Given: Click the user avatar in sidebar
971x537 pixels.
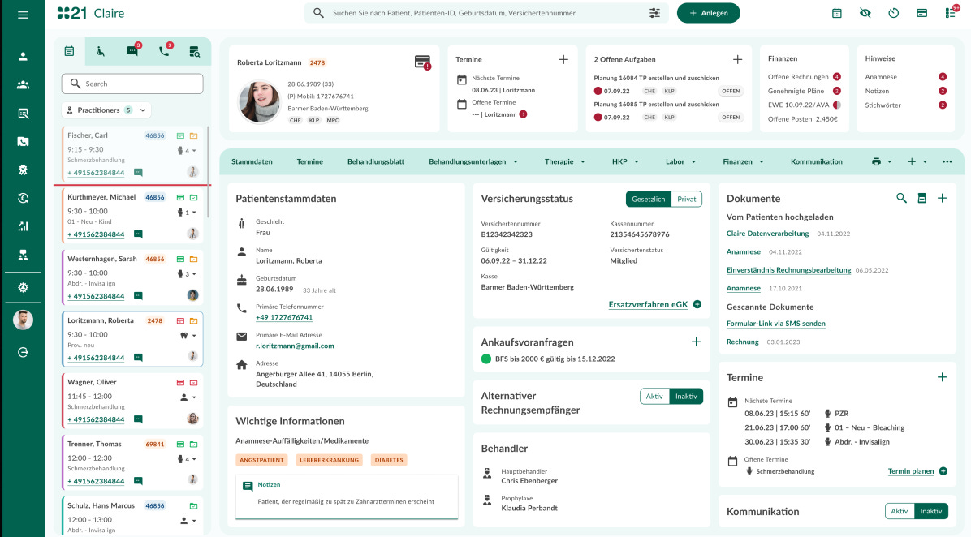Looking at the screenshot, I should point(23,320).
